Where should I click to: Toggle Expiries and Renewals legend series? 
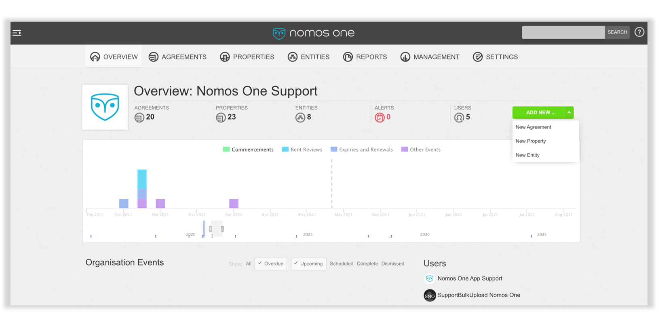point(362,150)
